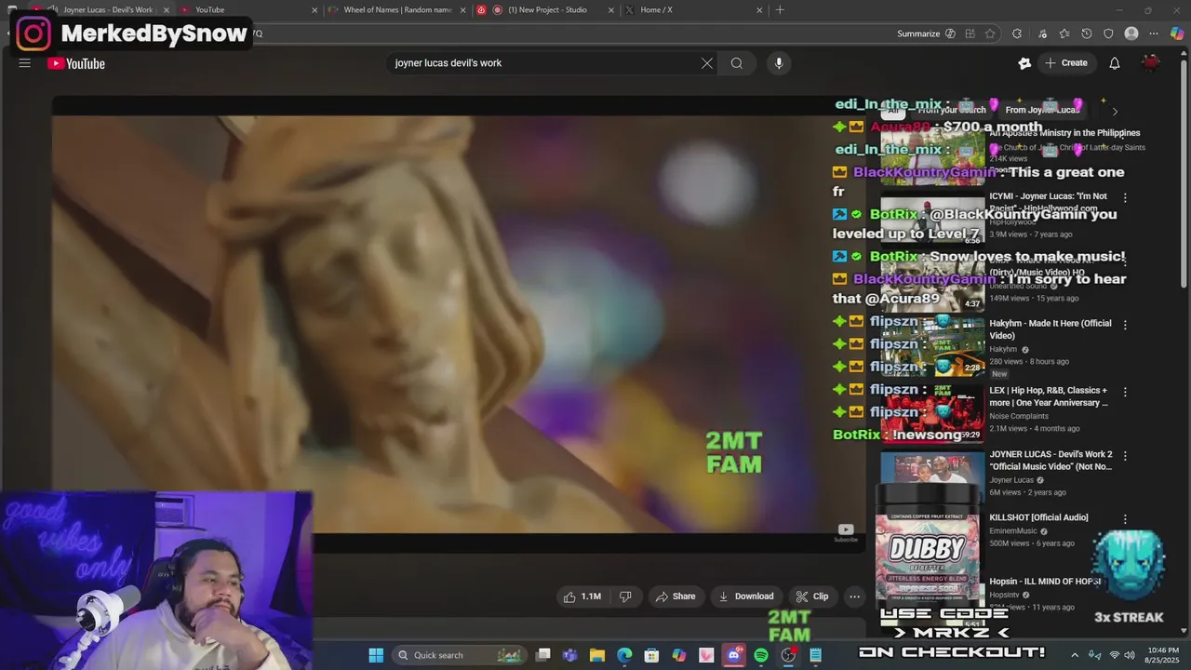Image resolution: width=1191 pixels, height=670 pixels.
Task: Open Microsoft Store from taskbar
Action: click(x=651, y=655)
